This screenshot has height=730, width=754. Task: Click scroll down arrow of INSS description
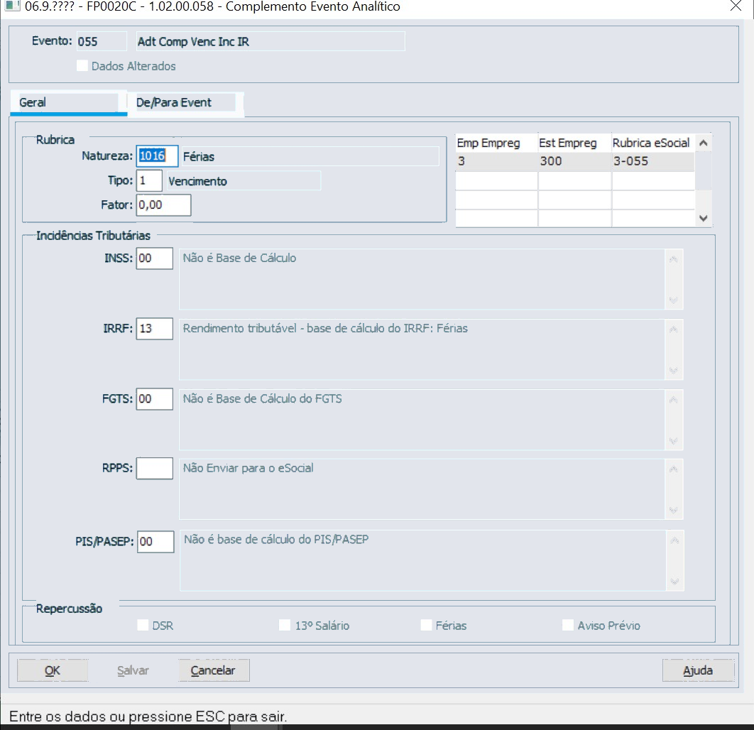tap(674, 300)
